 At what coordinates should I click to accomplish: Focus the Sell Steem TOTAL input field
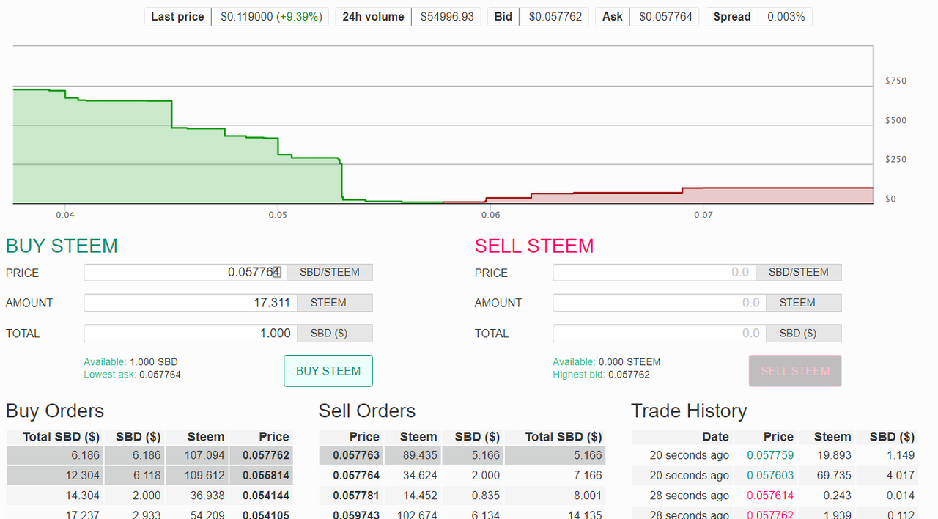[x=660, y=334]
